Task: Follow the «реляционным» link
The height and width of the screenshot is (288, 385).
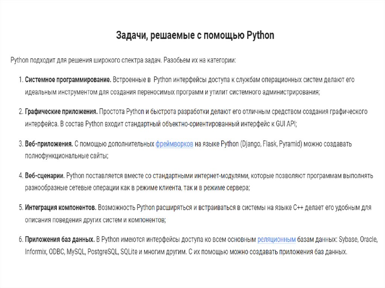Action: coord(277,240)
